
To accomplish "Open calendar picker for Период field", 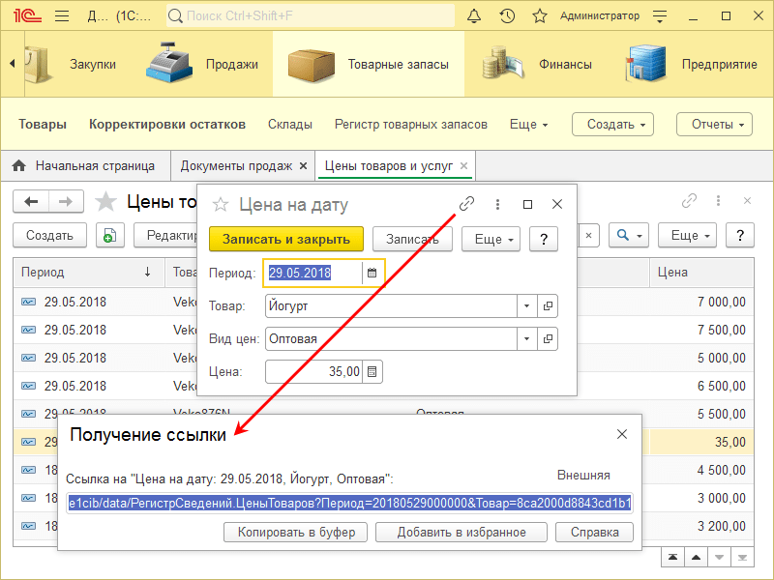I will click(372, 273).
